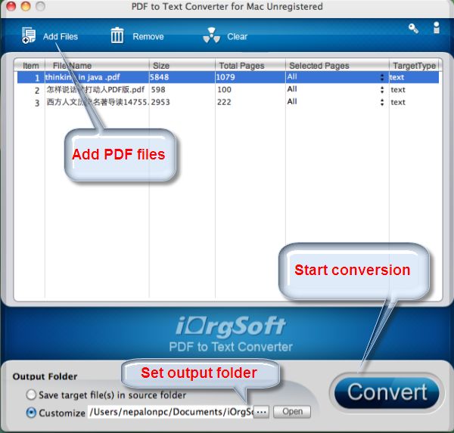Viewport: 454px width, 433px height.
Task: Open Selected Pages dropdown for thinking in java row
Action: 382,77
